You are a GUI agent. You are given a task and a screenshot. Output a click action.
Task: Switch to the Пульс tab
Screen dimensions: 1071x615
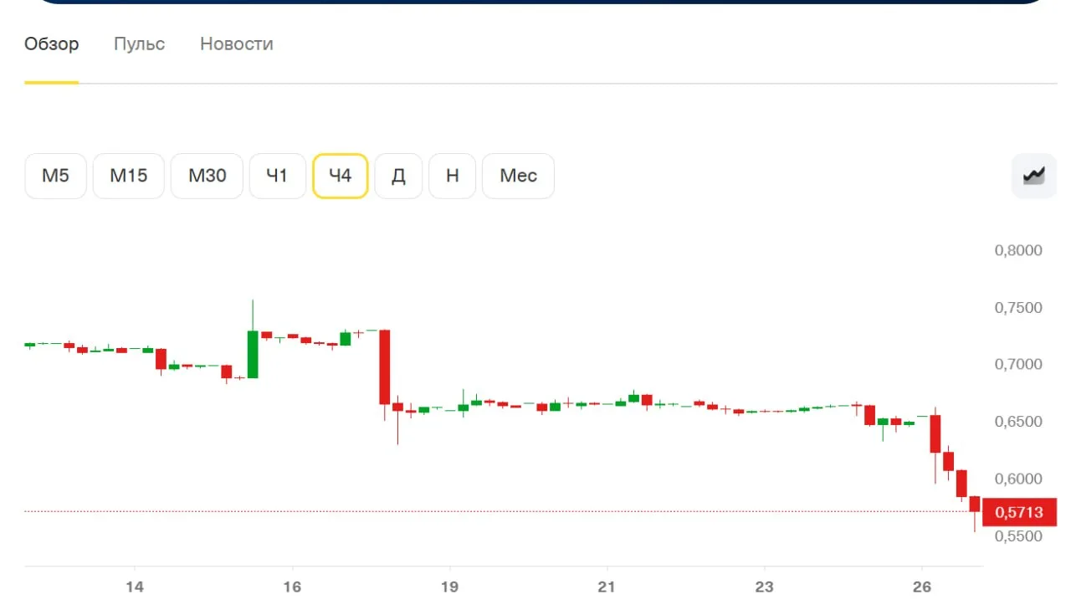(x=140, y=44)
